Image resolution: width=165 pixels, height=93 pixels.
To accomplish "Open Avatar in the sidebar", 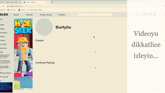I will tap(2, 29).
